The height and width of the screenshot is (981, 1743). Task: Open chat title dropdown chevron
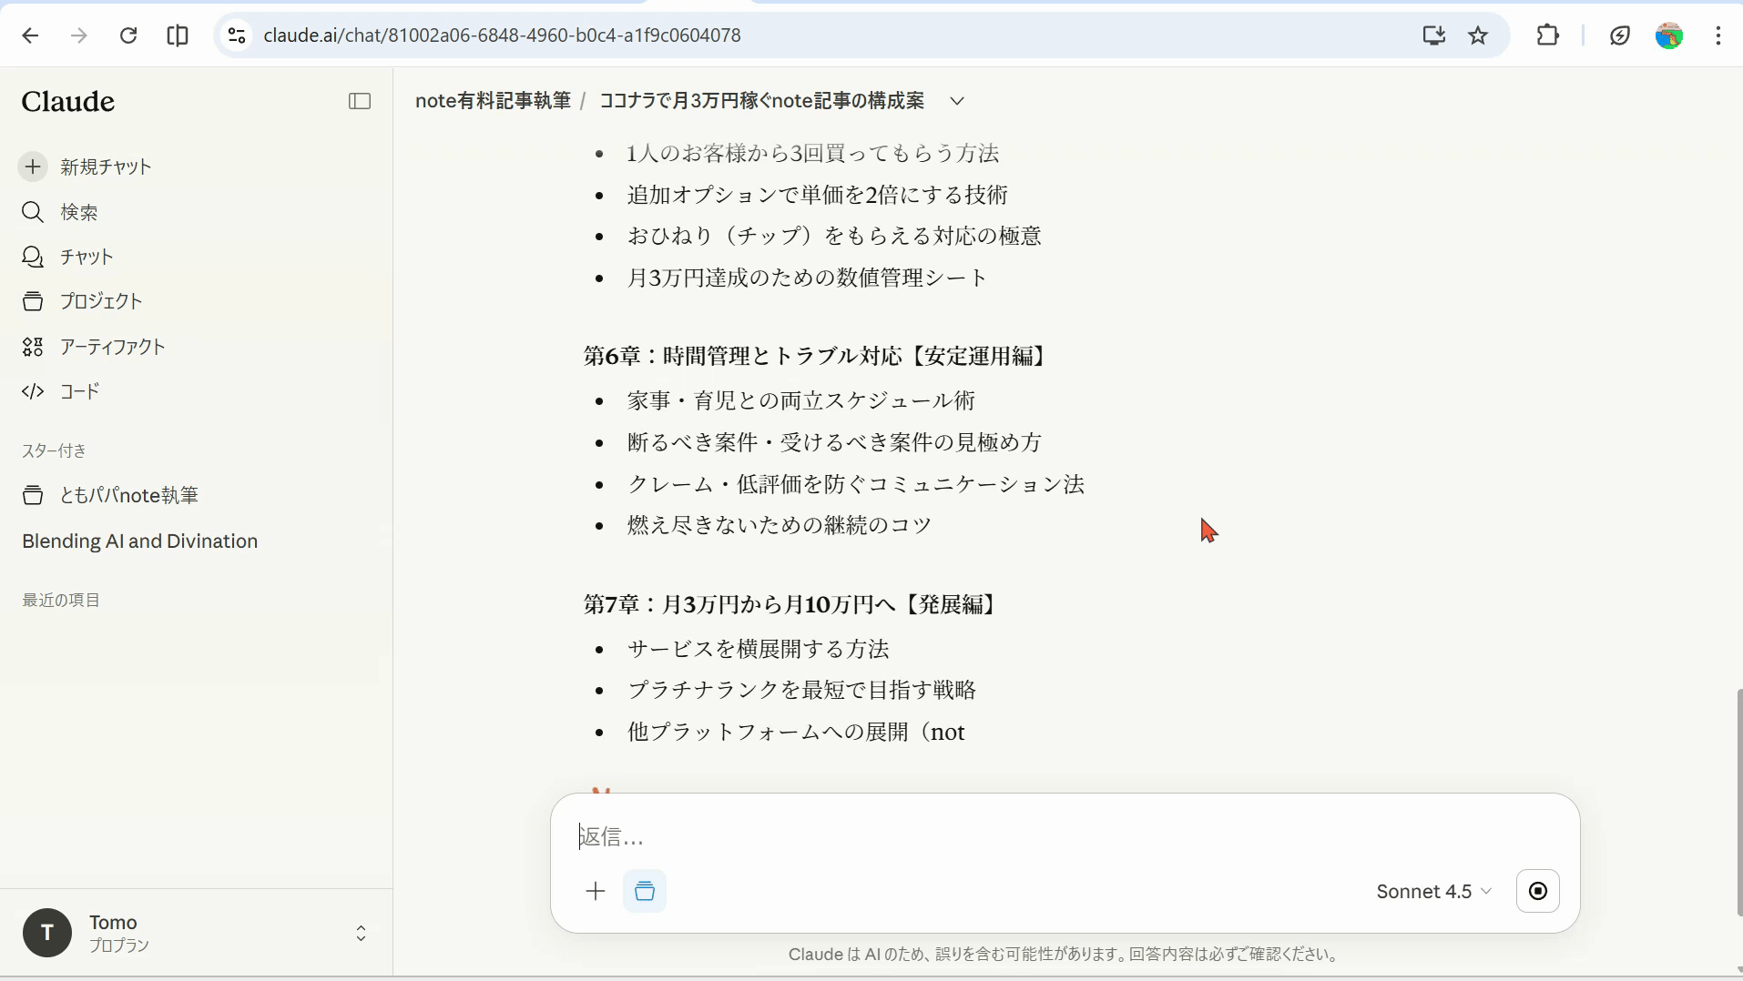[x=956, y=101]
